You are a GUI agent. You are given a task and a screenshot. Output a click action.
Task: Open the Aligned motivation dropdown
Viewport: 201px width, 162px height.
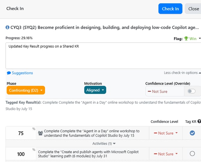point(95,90)
